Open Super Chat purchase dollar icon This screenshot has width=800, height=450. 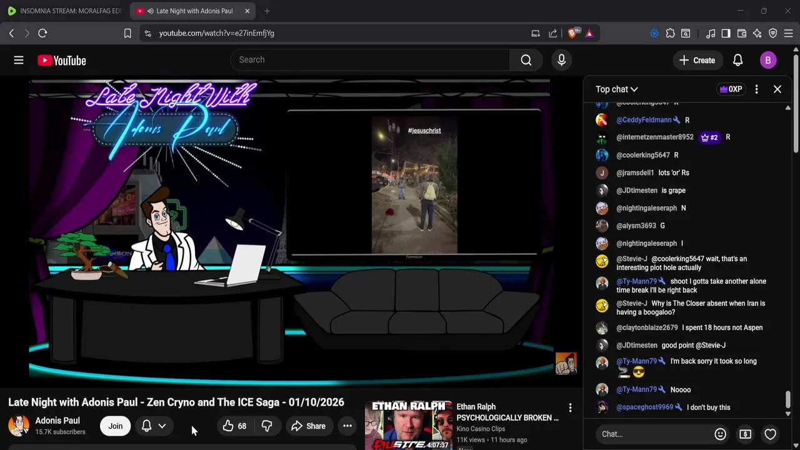[745, 434]
